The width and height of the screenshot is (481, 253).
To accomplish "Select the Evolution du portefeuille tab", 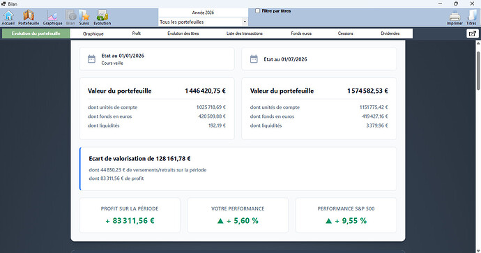I will [x=36, y=33].
